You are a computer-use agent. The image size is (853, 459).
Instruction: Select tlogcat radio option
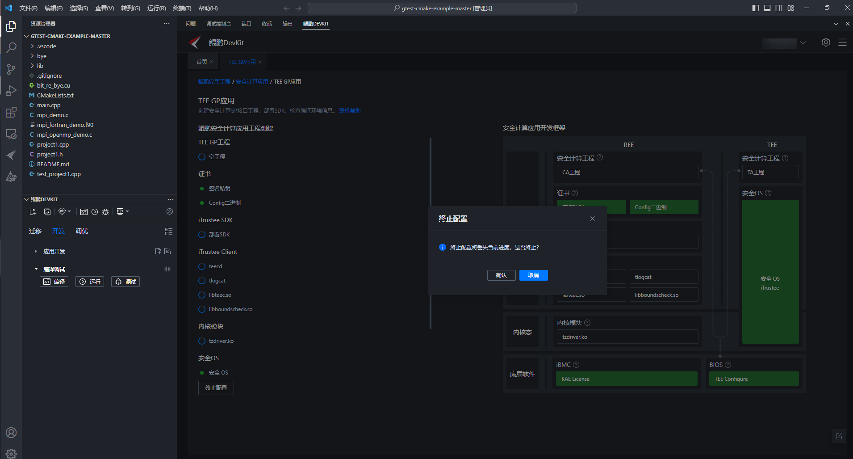point(202,281)
